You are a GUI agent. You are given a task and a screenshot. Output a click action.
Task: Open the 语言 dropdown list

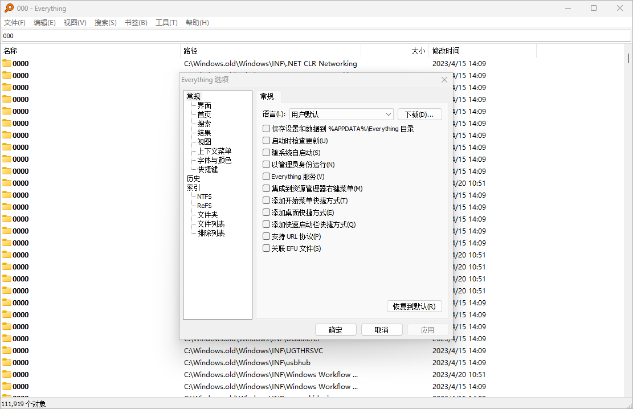(x=341, y=114)
